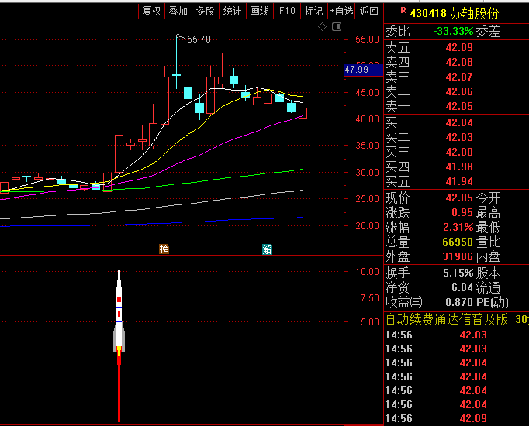The width and height of the screenshot is (529, 426).
Task: Click the 复权 toolbar button
Action: (151, 11)
